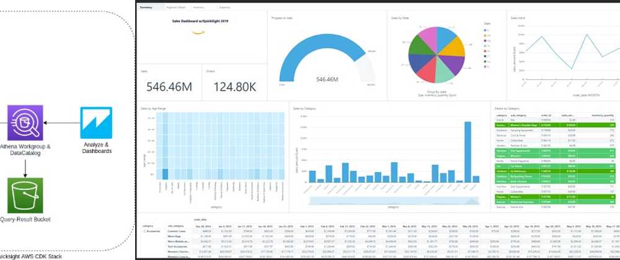Click the Camping Equipment row in Details table
Screen dimensions: 620x260
[555, 130]
